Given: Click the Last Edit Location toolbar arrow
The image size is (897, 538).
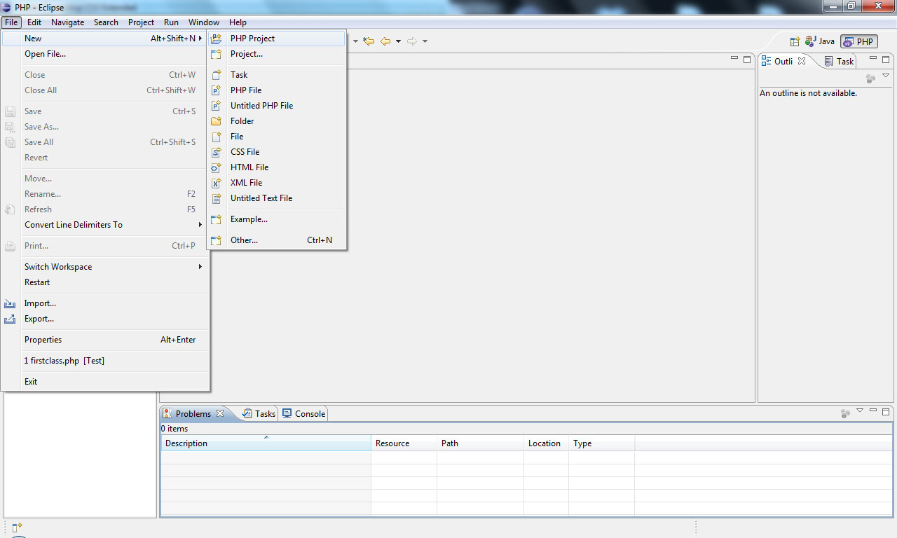Looking at the screenshot, I should pyautogui.click(x=369, y=41).
